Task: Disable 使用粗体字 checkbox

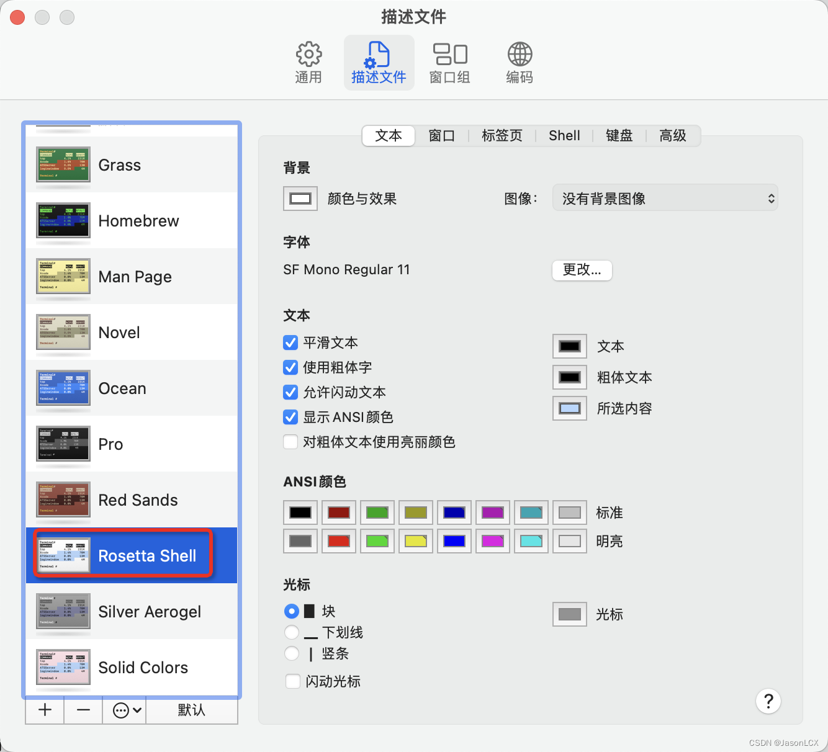Action: point(290,367)
